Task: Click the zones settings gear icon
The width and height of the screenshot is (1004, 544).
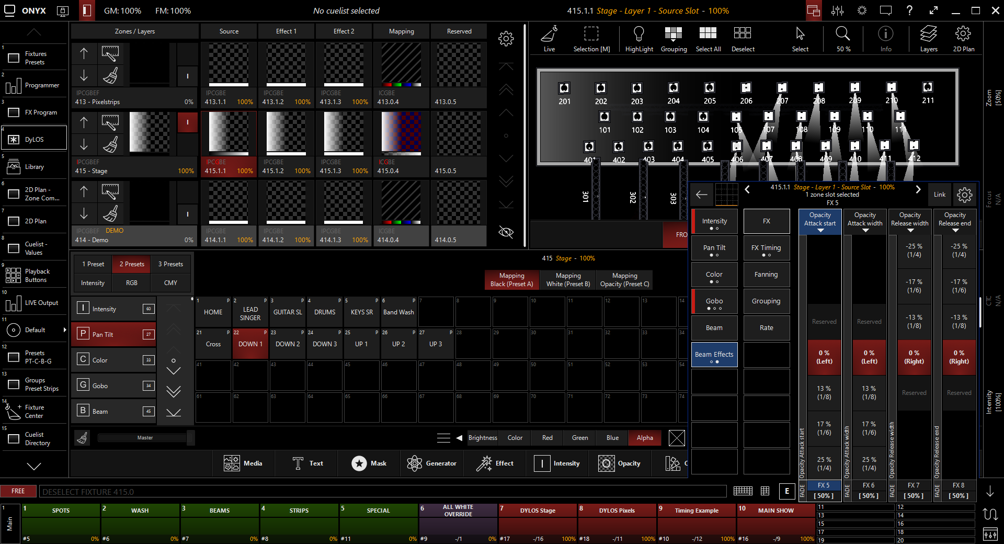Action: click(506, 39)
